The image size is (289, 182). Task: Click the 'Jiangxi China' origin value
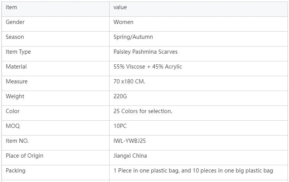coord(130,156)
